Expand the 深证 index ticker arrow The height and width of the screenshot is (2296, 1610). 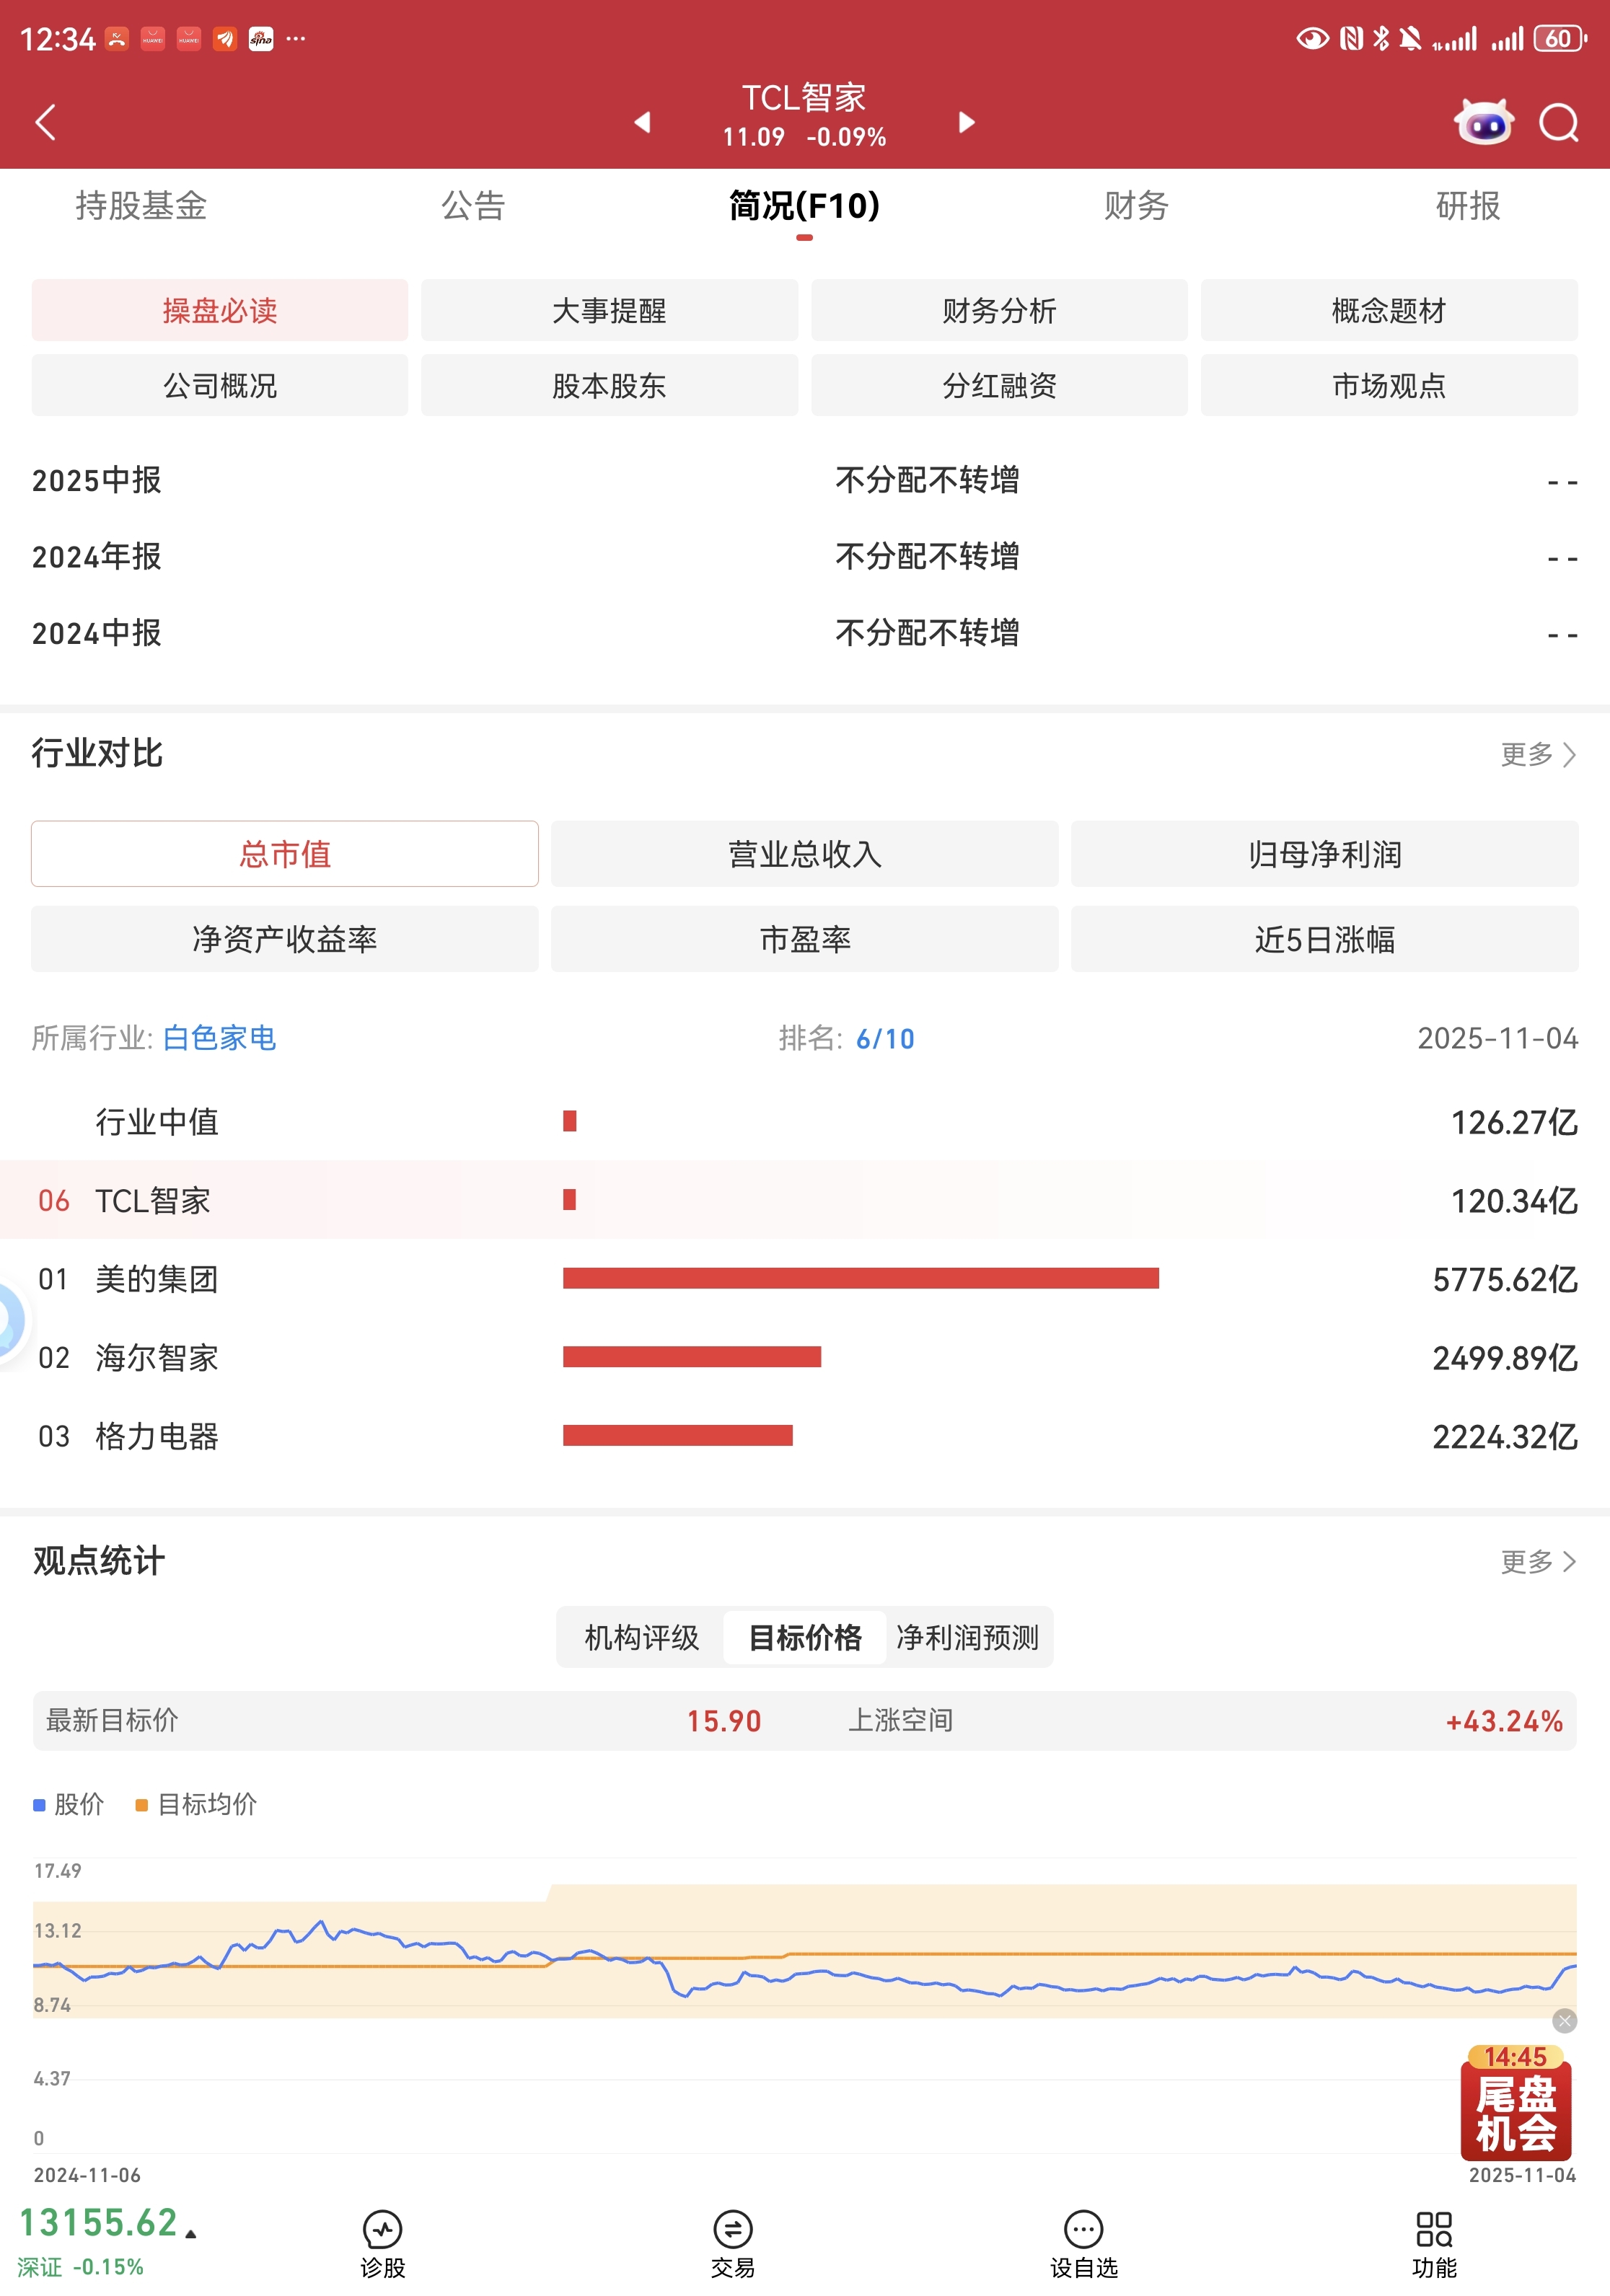[191, 2233]
